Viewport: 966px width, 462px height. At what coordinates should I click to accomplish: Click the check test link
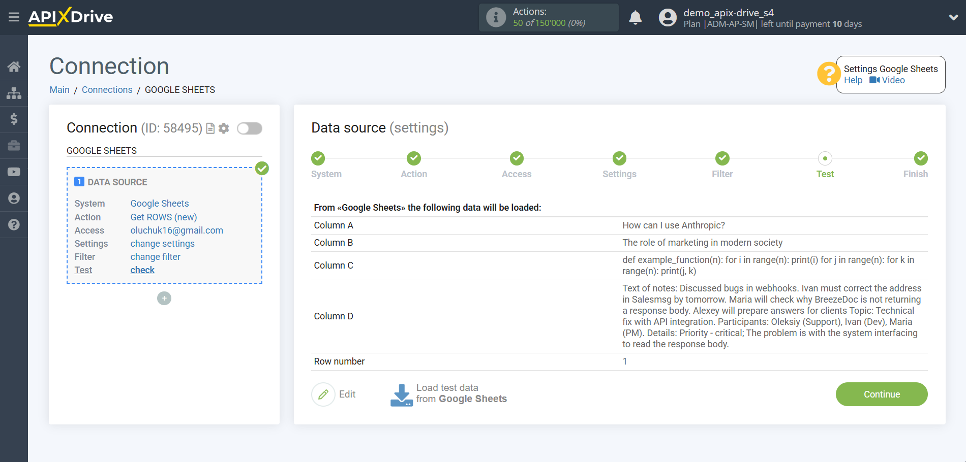pyautogui.click(x=142, y=270)
